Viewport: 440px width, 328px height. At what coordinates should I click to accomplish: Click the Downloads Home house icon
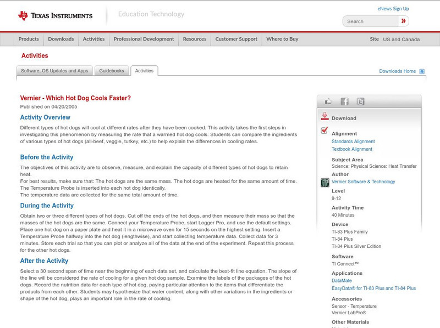pyautogui.click(x=422, y=71)
